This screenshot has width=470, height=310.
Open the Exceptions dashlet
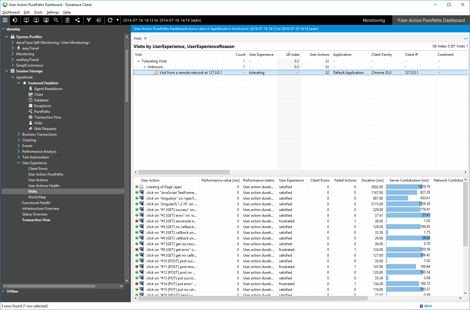(x=42, y=106)
